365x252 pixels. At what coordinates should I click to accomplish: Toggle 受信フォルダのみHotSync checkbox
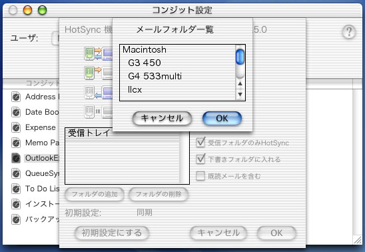[200, 142]
